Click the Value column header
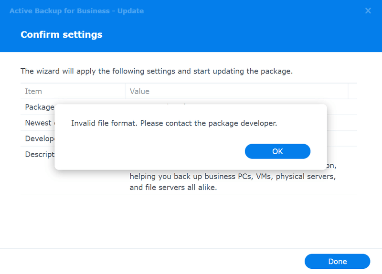Viewport: 382px width, 274px height. pos(139,91)
